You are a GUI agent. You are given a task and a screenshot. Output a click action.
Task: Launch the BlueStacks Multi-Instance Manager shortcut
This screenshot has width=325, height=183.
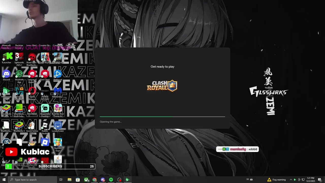click(19, 111)
